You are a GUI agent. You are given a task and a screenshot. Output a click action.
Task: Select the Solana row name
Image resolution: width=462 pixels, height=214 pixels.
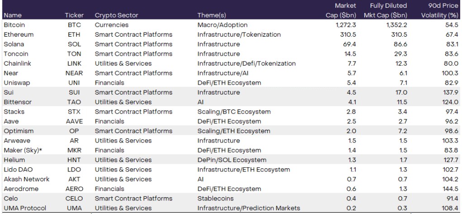[14, 44]
